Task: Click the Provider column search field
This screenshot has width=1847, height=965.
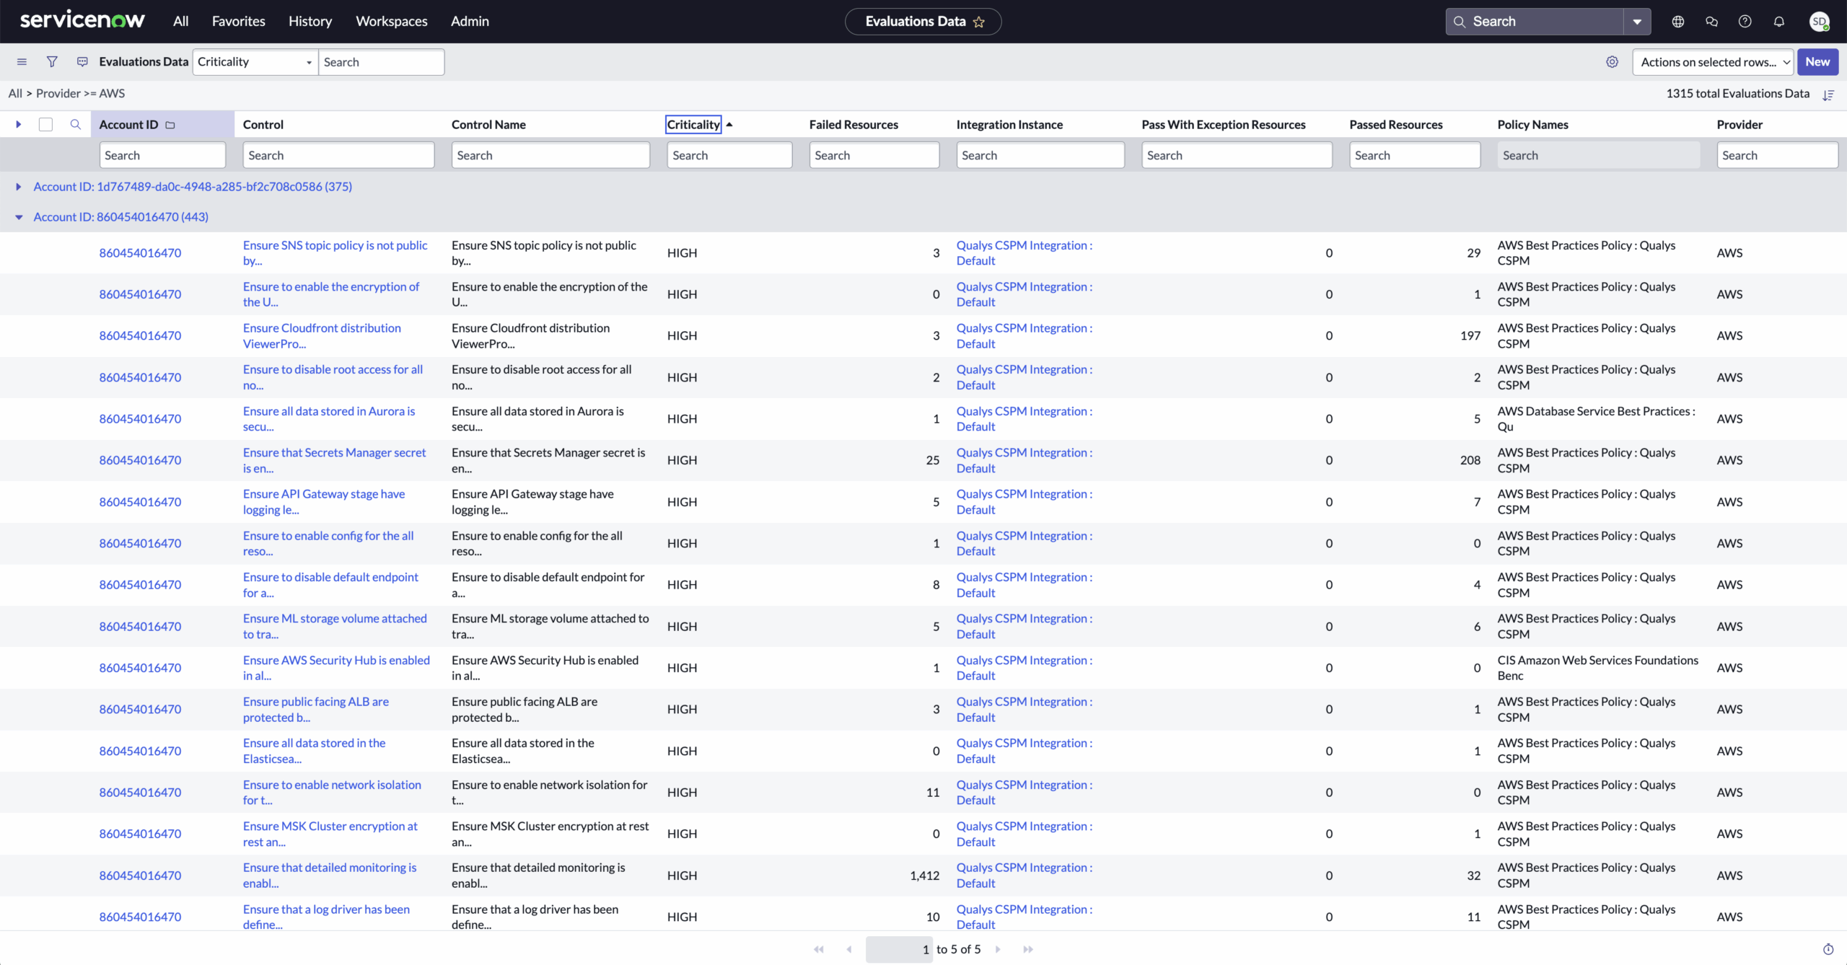Action: (1777, 155)
